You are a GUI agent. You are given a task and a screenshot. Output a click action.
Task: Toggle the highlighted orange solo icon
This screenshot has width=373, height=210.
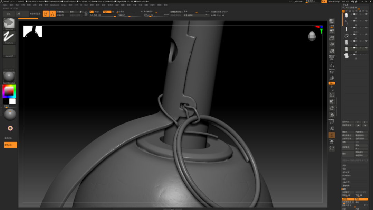pyautogui.click(x=332, y=135)
